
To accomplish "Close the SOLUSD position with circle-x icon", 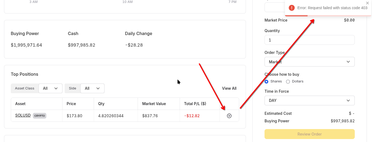I will tap(229, 116).
